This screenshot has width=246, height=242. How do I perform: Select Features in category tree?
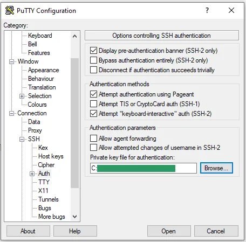[x=39, y=53]
